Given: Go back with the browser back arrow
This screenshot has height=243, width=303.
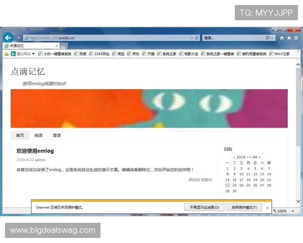Looking at the screenshot, I should (x=8, y=37).
